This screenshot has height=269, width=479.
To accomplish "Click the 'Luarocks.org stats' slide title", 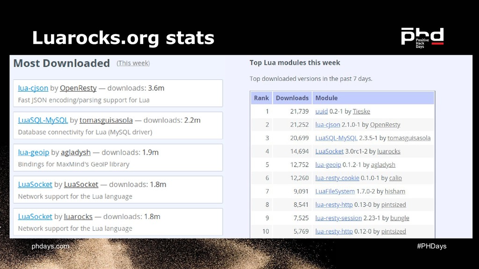I will coord(123,38).
